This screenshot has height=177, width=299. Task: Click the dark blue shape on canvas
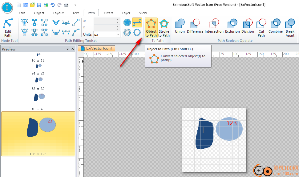[204, 133]
